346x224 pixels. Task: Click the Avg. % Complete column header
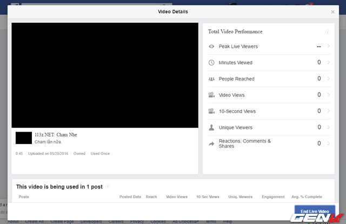[307, 196]
